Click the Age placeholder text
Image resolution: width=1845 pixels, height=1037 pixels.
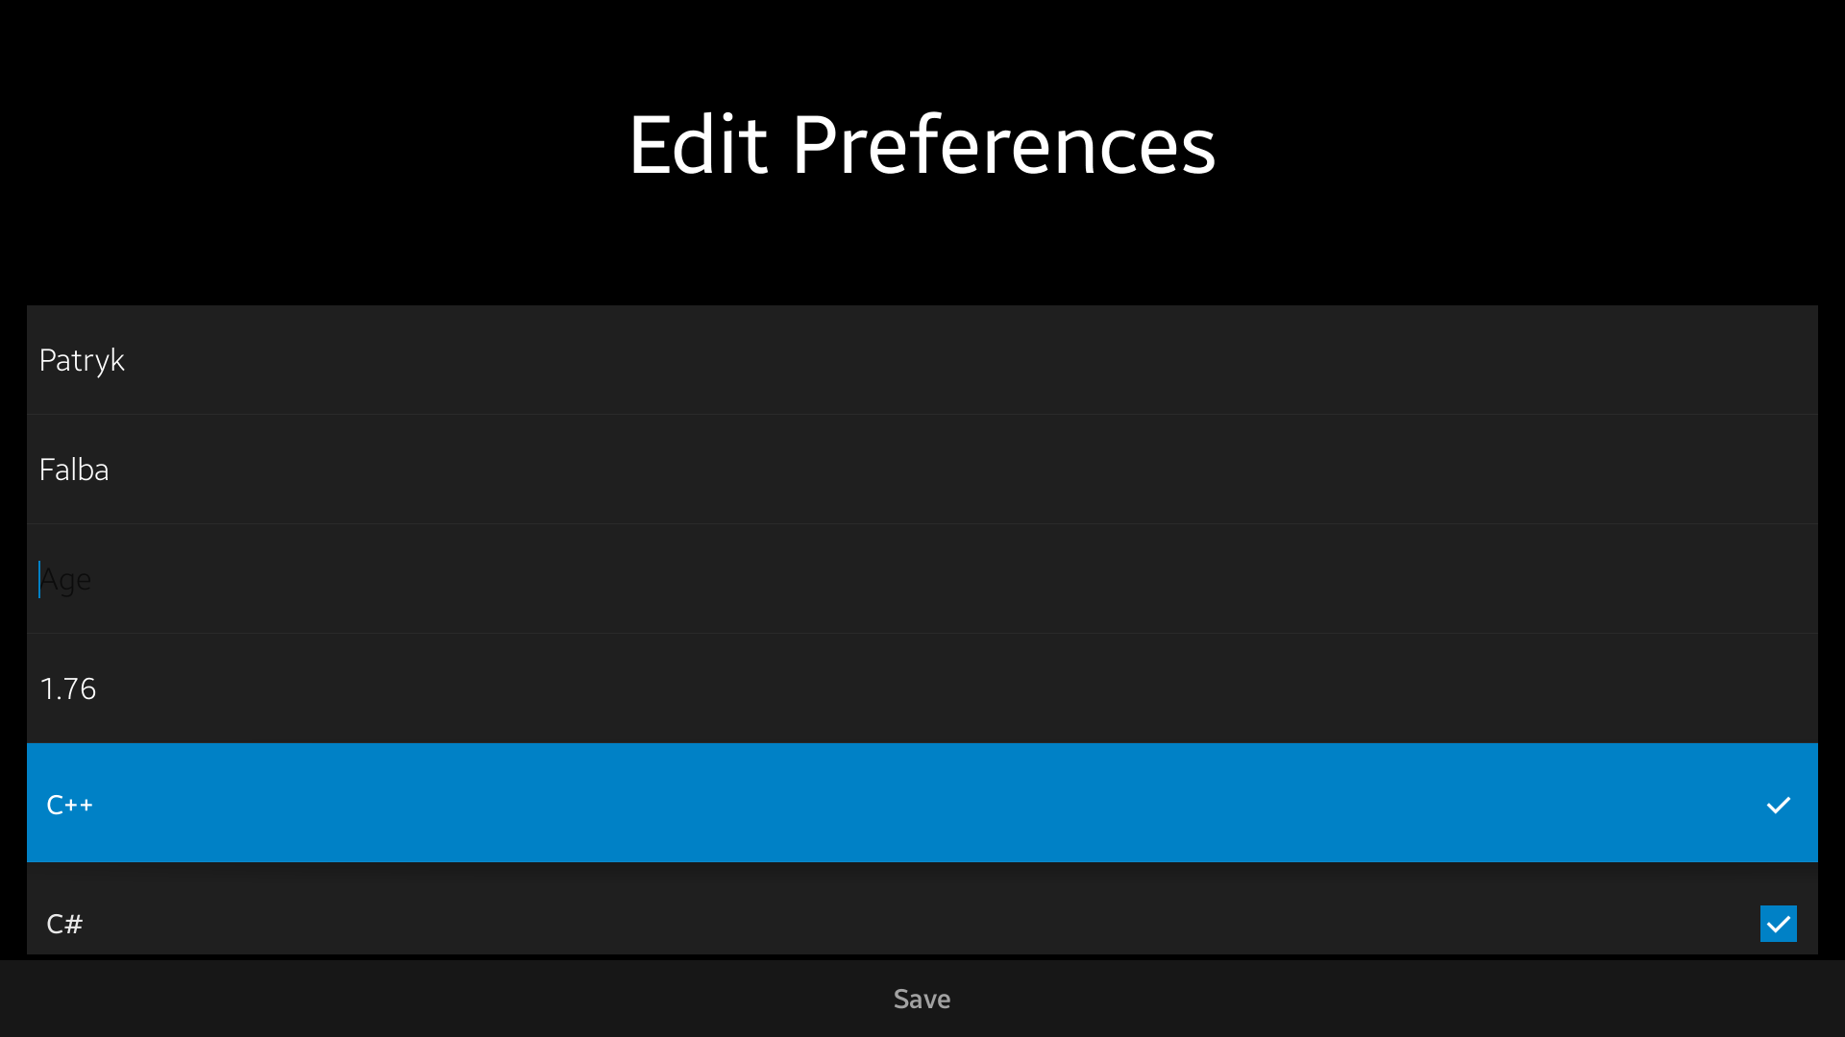(66, 580)
